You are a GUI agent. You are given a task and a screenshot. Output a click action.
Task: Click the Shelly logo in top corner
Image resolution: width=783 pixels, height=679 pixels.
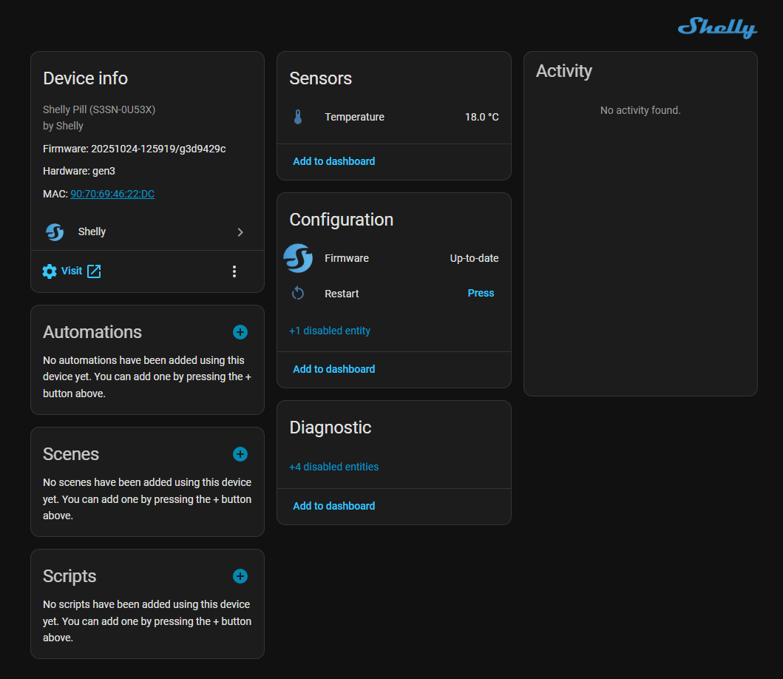(x=717, y=27)
